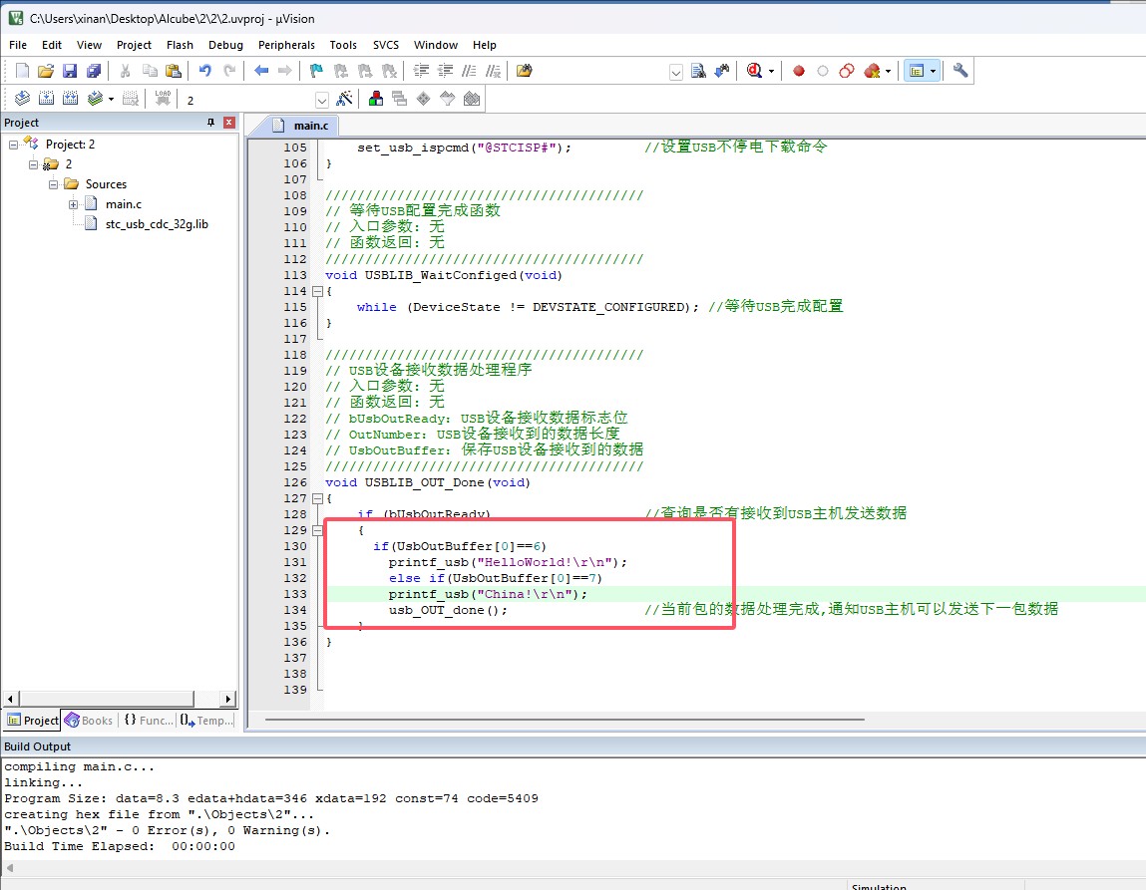Undo the last edit
This screenshot has width=1146, height=890.
point(205,71)
